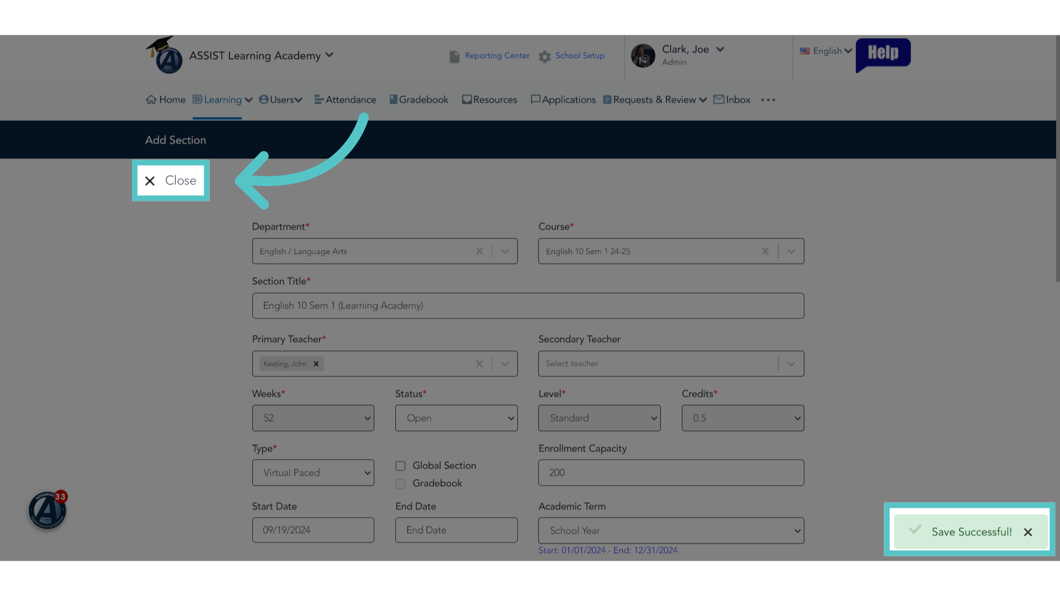Clear the Department field selection
Image resolution: width=1060 pixels, height=596 pixels.
coord(479,251)
